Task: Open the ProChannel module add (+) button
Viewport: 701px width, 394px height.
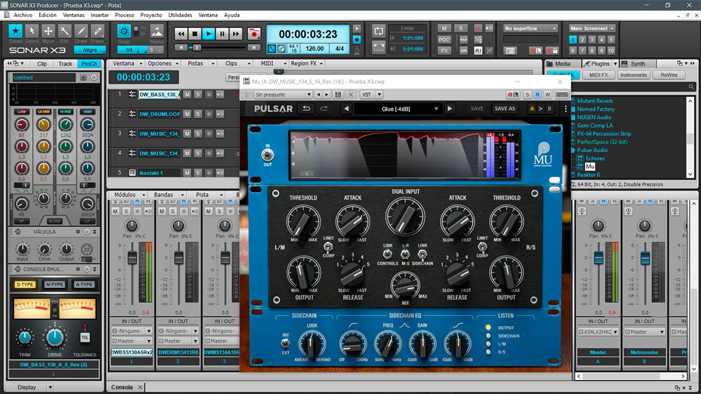Action: (x=84, y=78)
